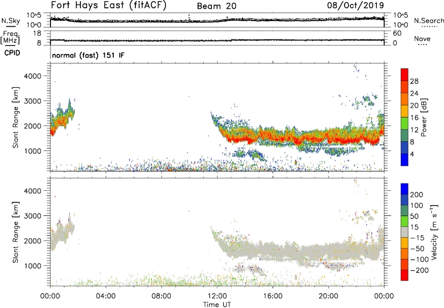Image resolution: width=444 pixels, height=308 pixels.
Task: Click velocity panel 'Slant Range [km]' label
Action: pyautogui.click(x=16, y=232)
